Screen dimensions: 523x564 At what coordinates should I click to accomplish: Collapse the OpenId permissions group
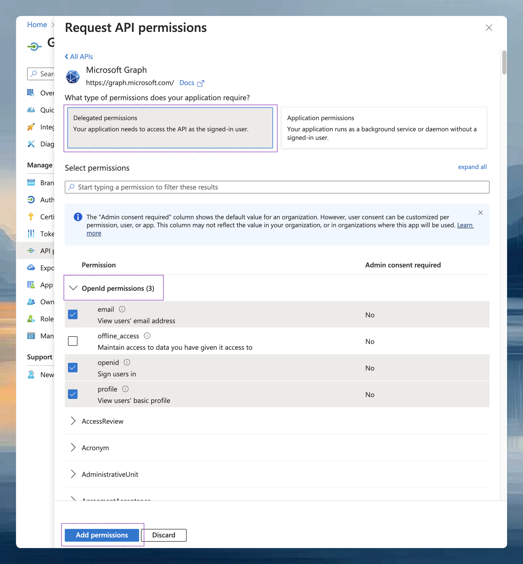coord(73,288)
